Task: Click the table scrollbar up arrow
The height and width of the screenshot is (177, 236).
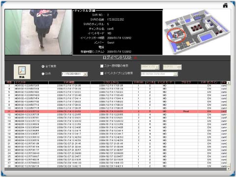Action: (x=228, y=83)
